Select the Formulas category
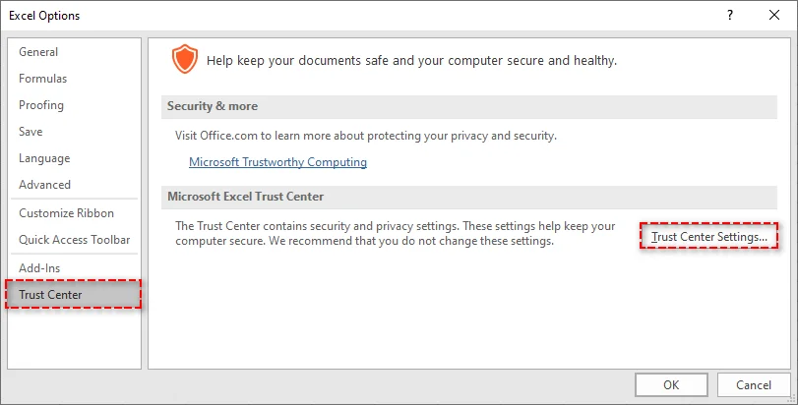Viewport: 798px width, 405px height. tap(43, 79)
